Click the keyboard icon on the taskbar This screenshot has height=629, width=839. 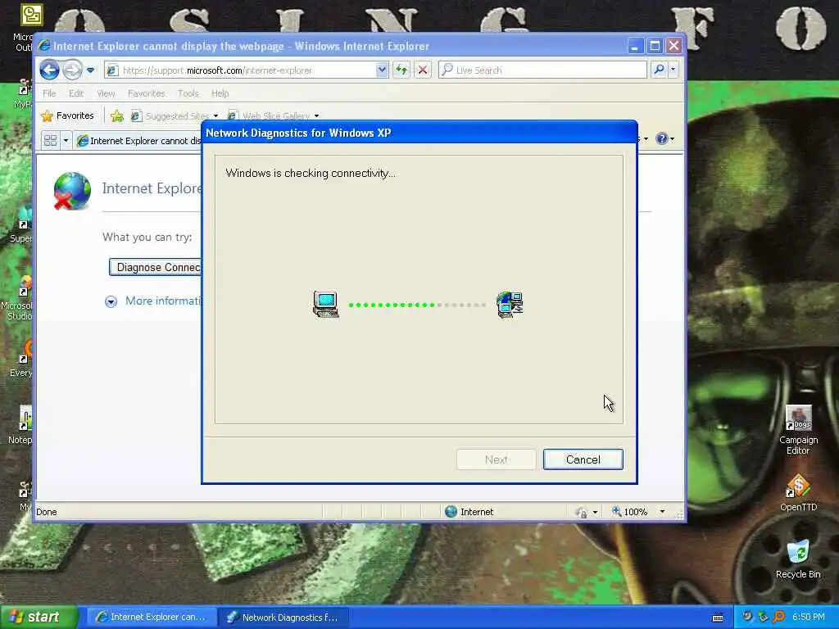click(718, 618)
